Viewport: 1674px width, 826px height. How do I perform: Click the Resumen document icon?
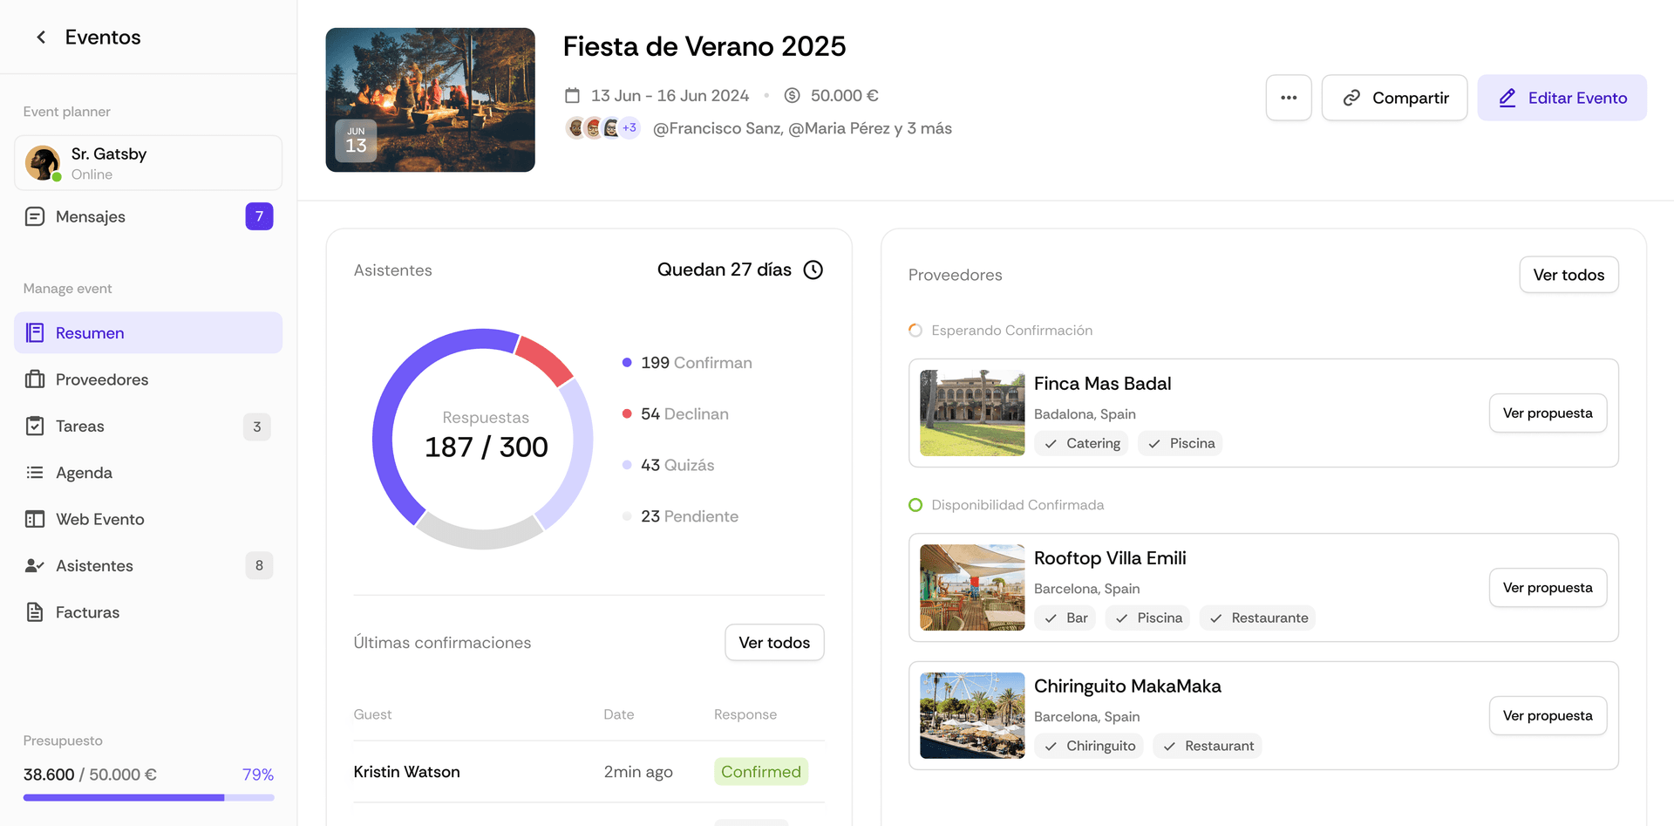35,332
